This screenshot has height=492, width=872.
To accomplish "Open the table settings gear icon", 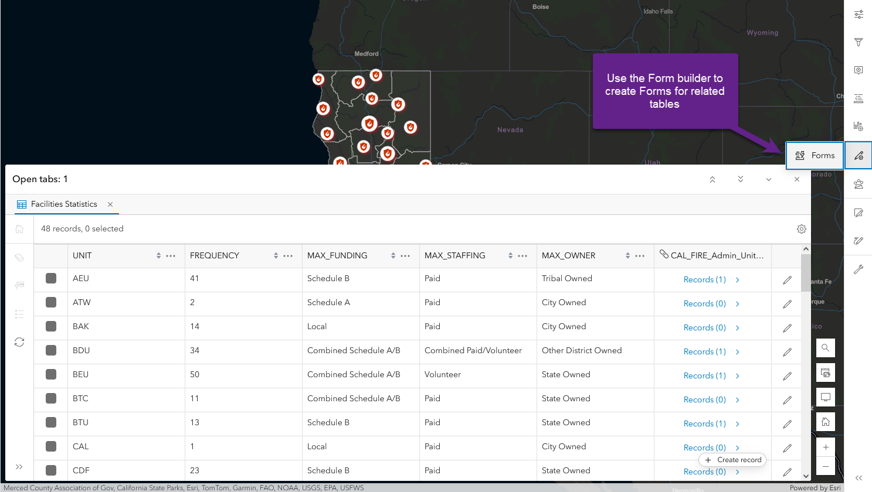I will pyautogui.click(x=801, y=229).
